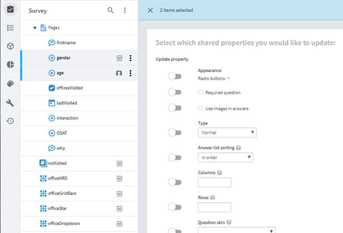Open age question options menu
Viewport: 343px width, 233px height.
[x=130, y=73]
